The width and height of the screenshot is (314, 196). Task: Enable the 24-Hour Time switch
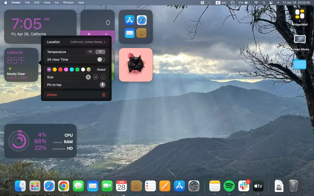click(x=101, y=60)
